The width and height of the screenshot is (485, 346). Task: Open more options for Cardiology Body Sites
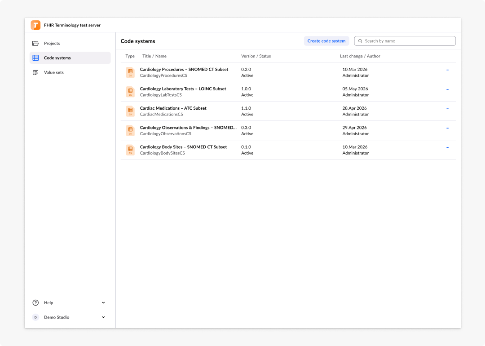447,148
